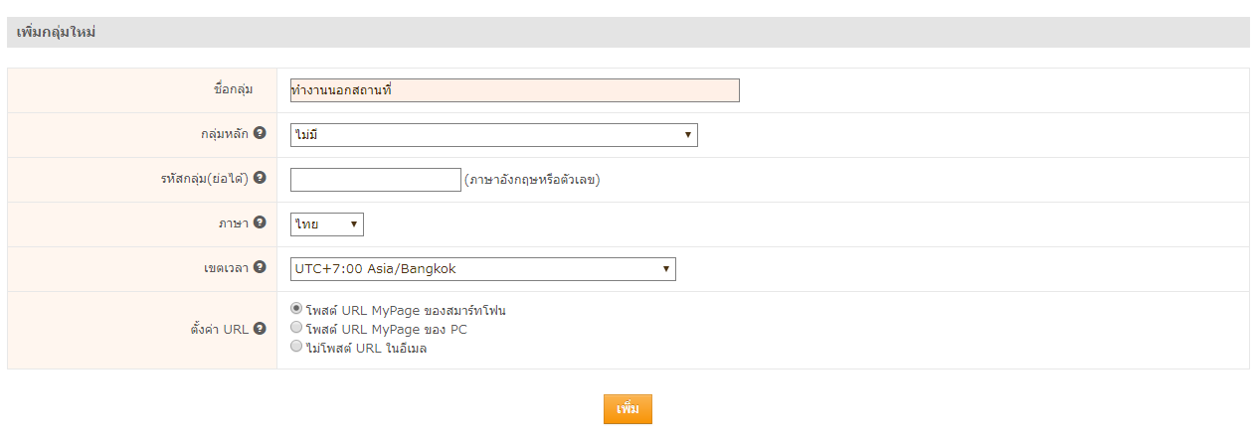Image resolution: width=1257 pixels, height=443 pixels.
Task: Open the UTC+7:00 Asia/Bangkok timezone dropdown
Action: [482, 269]
